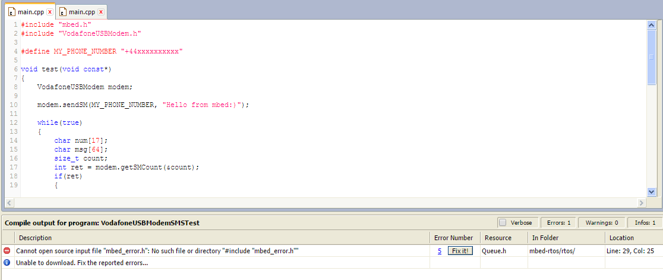Click the modem.sendSM code line
This screenshot has height=280, width=663.
coord(143,105)
